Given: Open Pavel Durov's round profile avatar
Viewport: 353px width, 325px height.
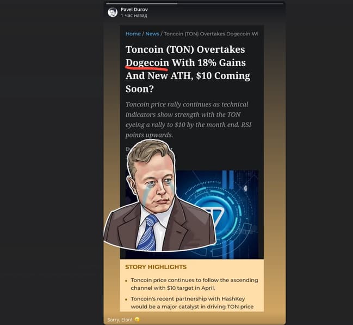Looking at the screenshot, I should click(113, 12).
